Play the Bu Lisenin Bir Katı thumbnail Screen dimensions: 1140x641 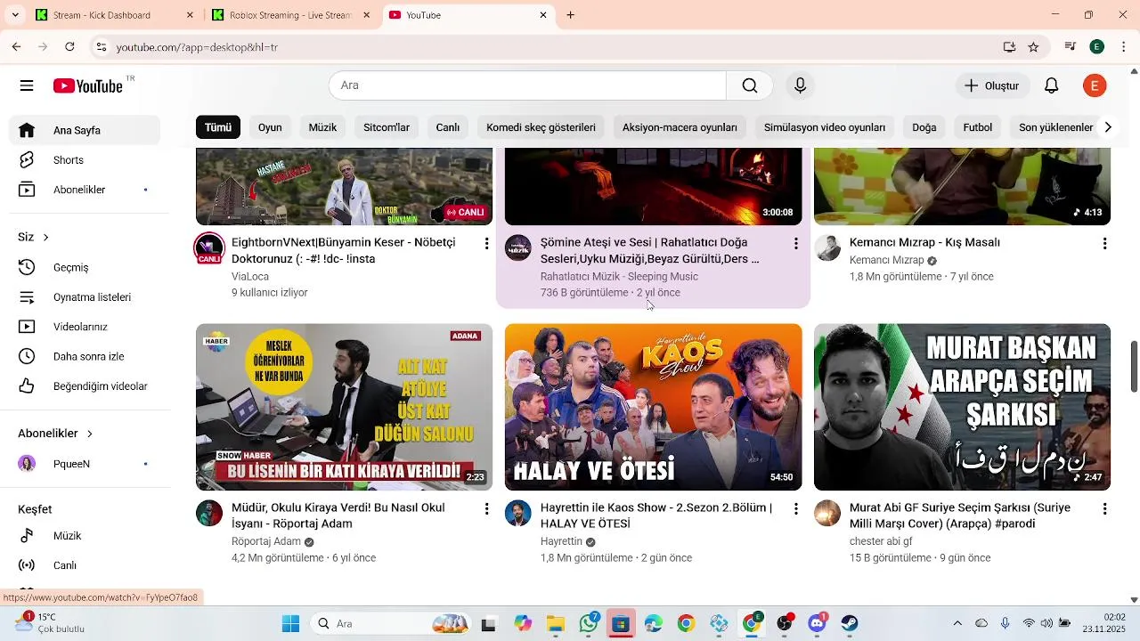point(344,407)
